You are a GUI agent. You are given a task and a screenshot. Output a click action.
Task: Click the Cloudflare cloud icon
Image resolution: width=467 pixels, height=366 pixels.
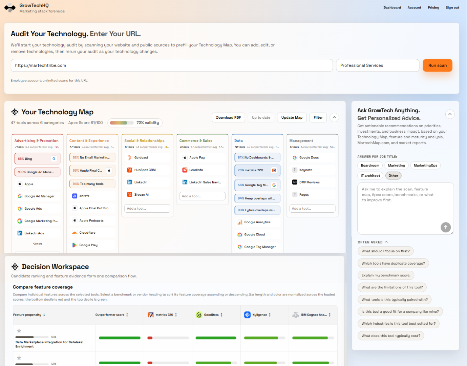pyautogui.click(x=75, y=233)
